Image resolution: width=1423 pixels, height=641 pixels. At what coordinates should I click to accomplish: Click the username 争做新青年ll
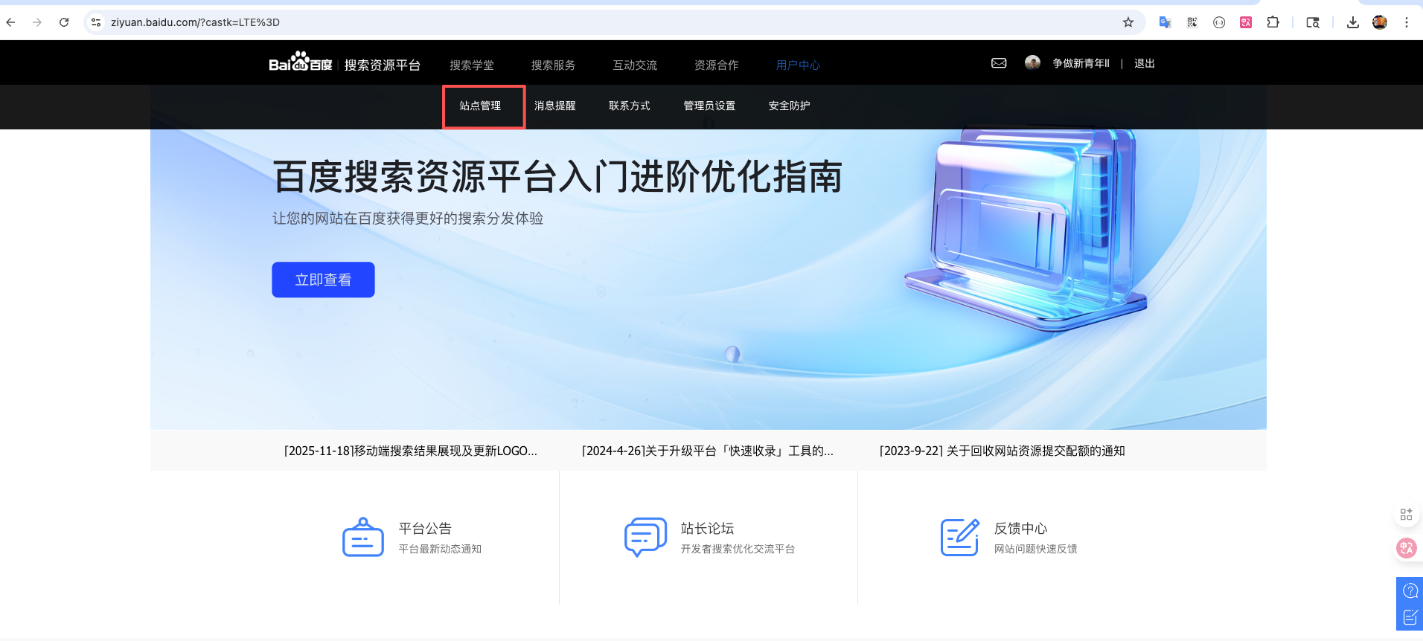1081,63
